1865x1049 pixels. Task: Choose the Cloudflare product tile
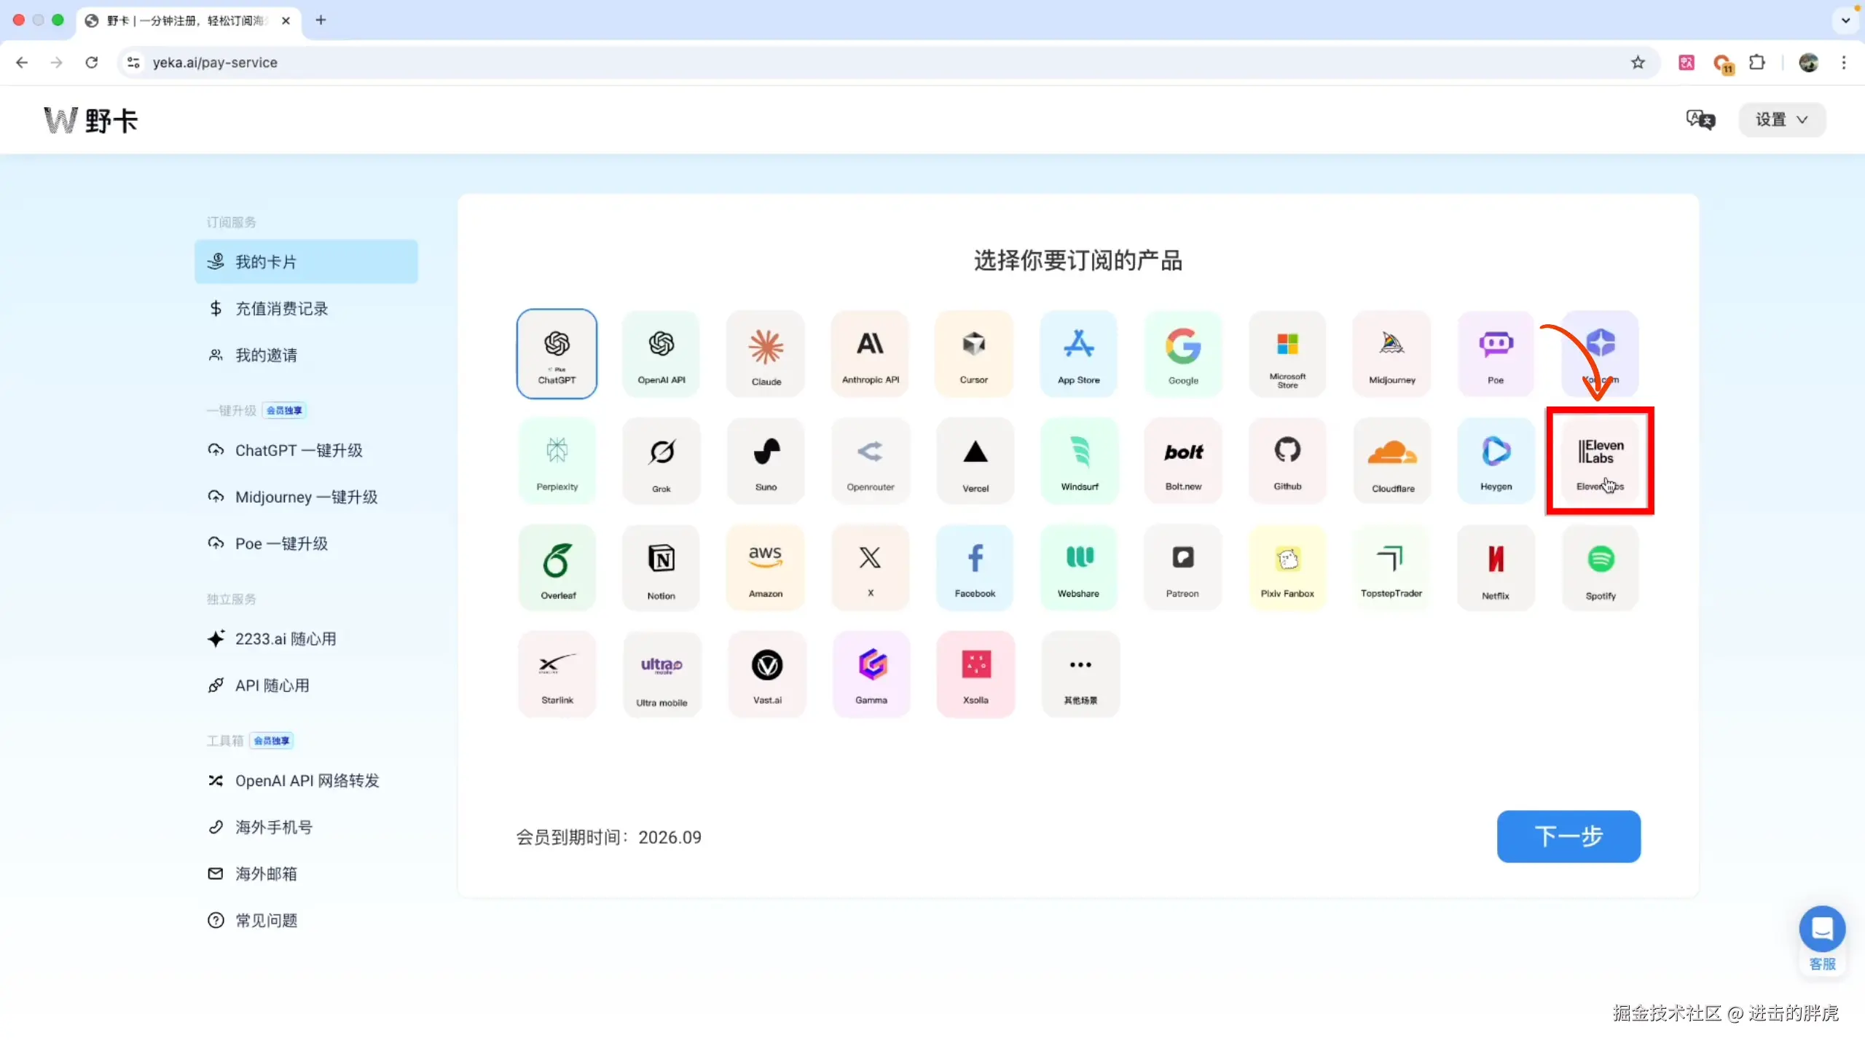(1392, 460)
